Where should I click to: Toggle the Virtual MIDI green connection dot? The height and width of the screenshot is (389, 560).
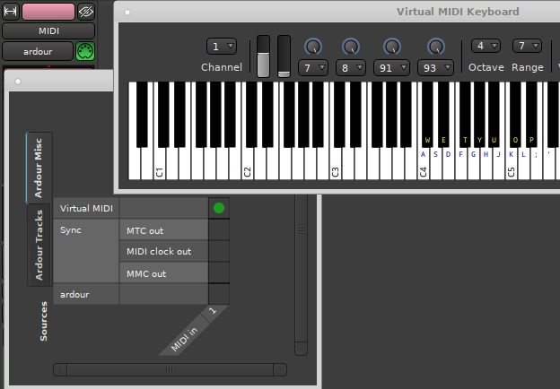coord(219,208)
